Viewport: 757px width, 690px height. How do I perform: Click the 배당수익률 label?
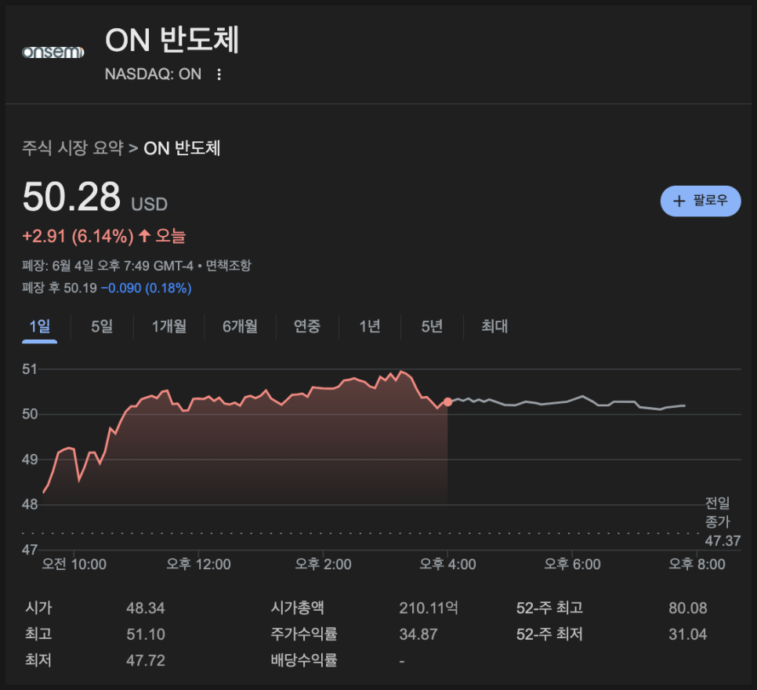tap(304, 660)
